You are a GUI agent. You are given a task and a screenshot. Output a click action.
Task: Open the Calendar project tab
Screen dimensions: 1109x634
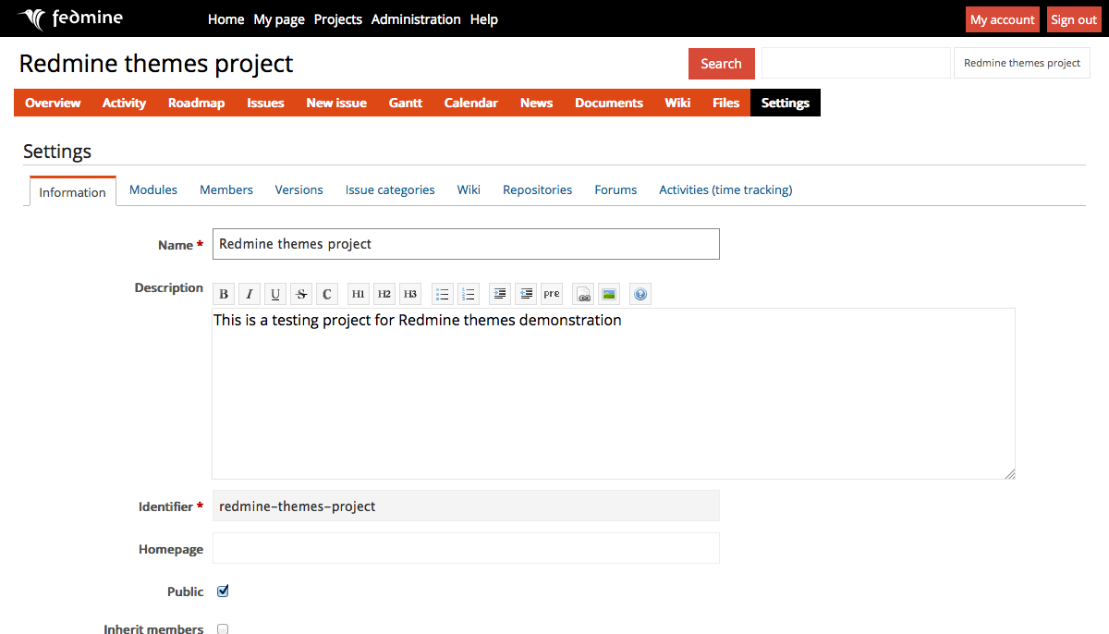471,103
